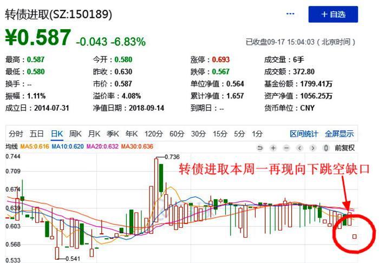Click the zoom in plus icon

point(273,148)
